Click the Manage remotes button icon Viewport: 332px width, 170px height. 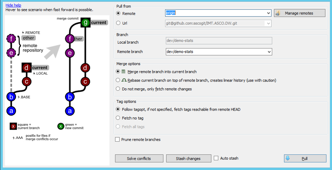pyautogui.click(x=278, y=13)
